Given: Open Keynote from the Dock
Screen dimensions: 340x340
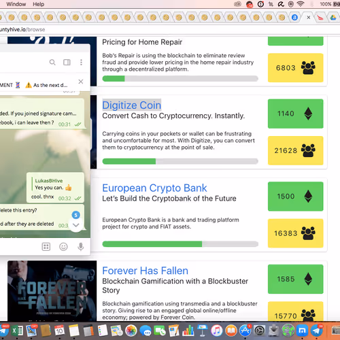Looking at the screenshot, I should click(203, 331).
